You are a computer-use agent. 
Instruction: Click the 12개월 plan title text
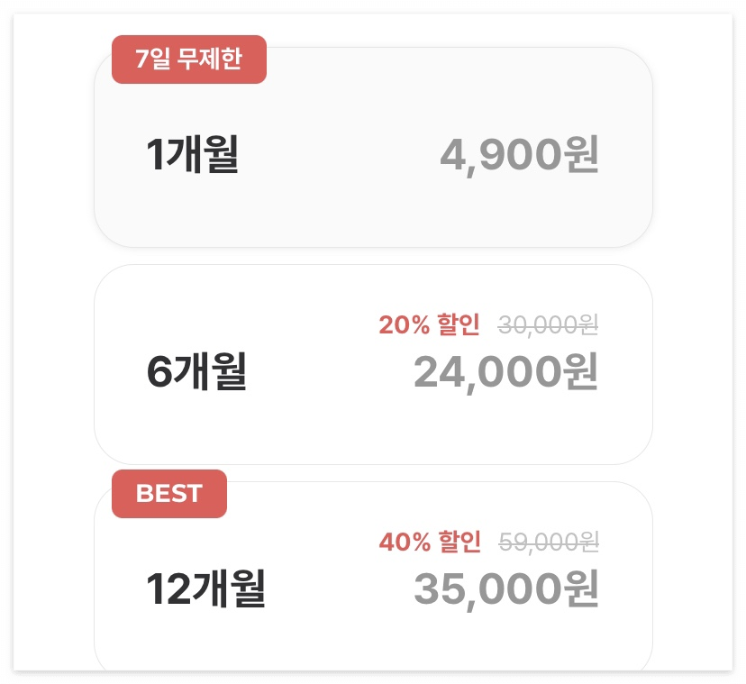point(205,588)
